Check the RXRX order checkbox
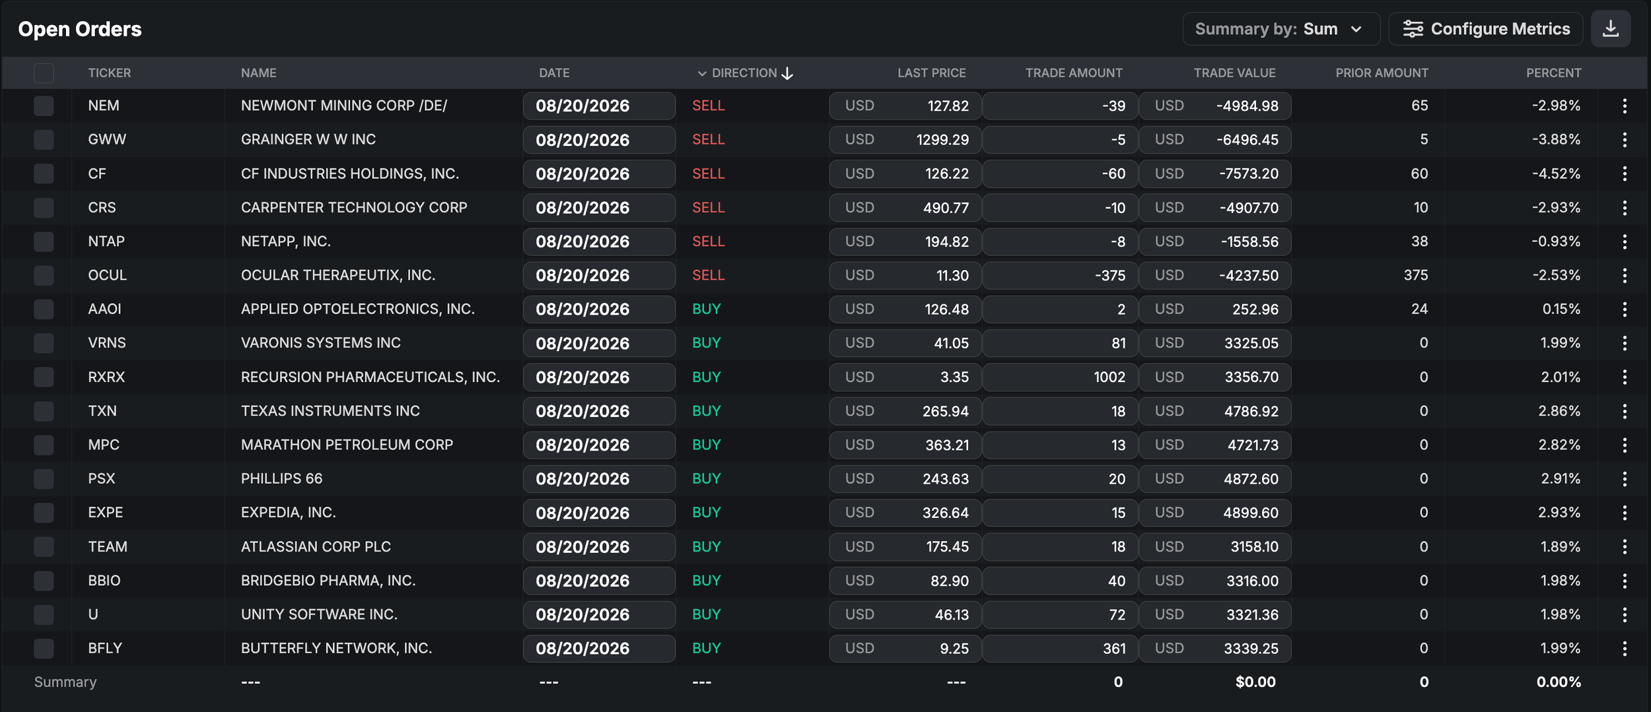 [44, 377]
